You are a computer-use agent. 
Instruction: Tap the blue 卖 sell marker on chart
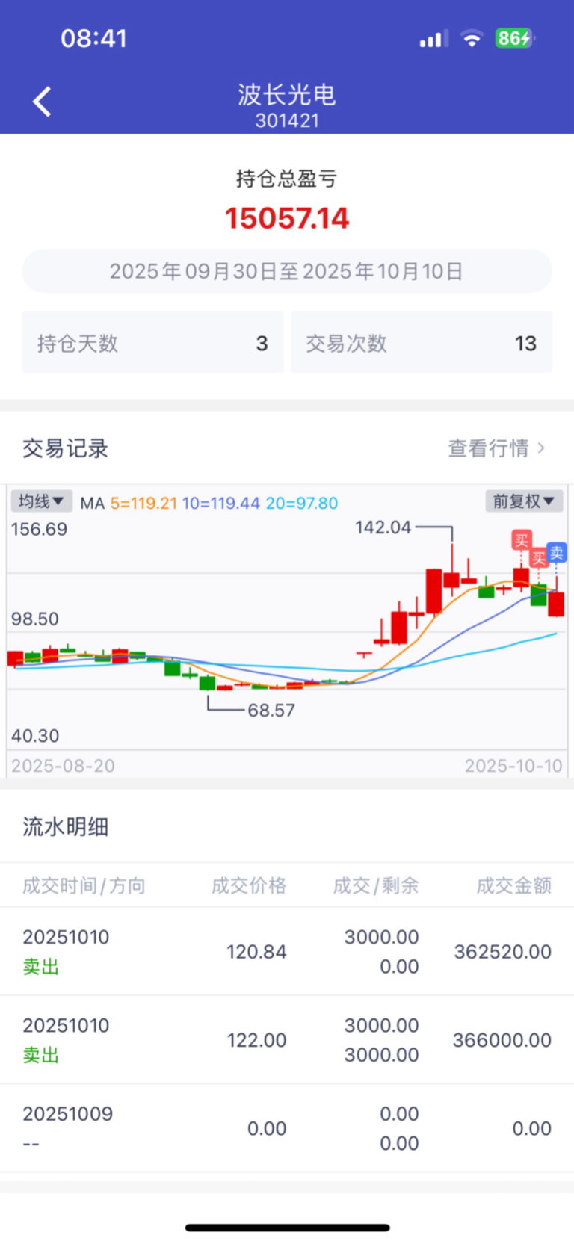coord(556,553)
